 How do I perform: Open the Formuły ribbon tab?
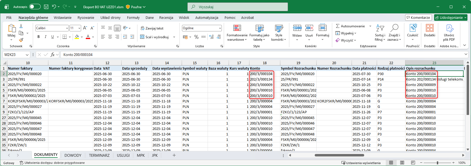(x=133, y=18)
